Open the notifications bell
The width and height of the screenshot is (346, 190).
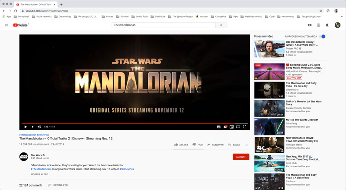pyautogui.click(x=327, y=25)
